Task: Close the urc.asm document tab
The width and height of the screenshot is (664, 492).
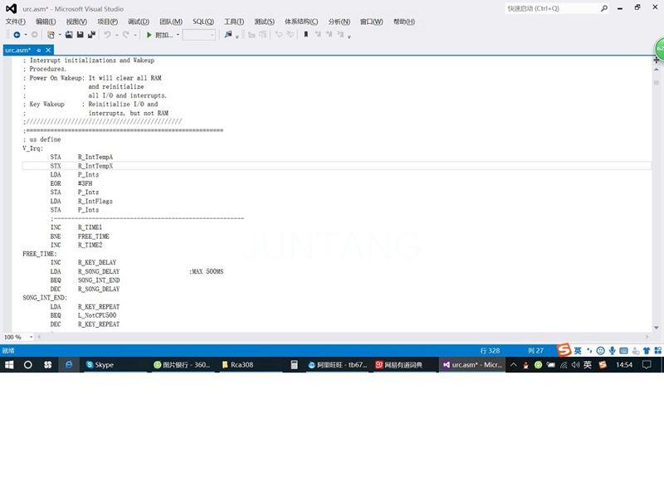Action: coord(48,50)
